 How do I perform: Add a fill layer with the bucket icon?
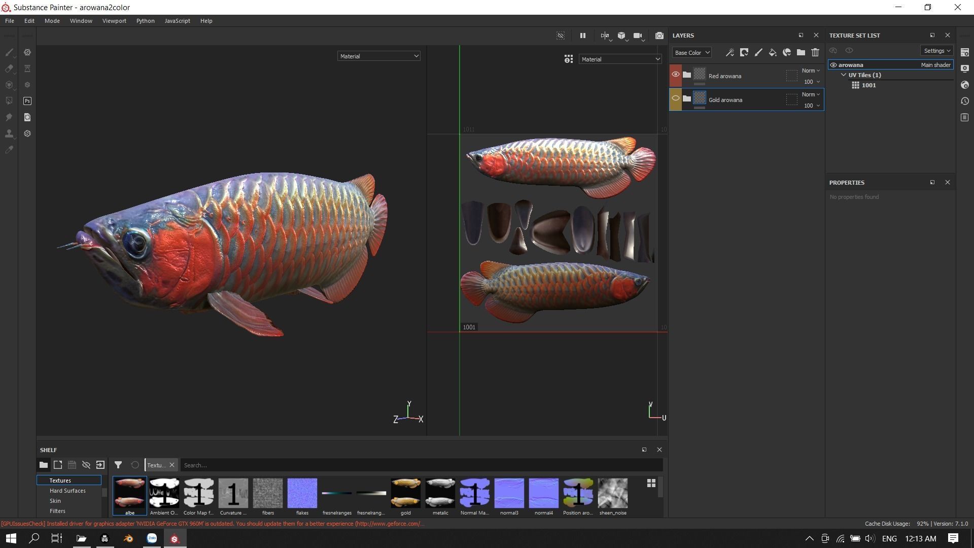click(773, 52)
